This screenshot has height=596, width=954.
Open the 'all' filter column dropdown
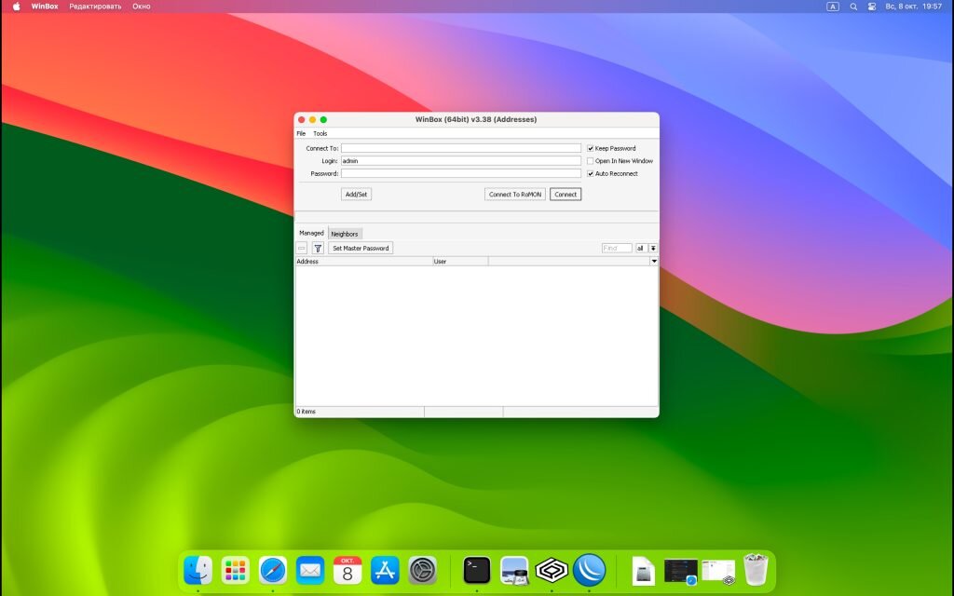point(641,248)
